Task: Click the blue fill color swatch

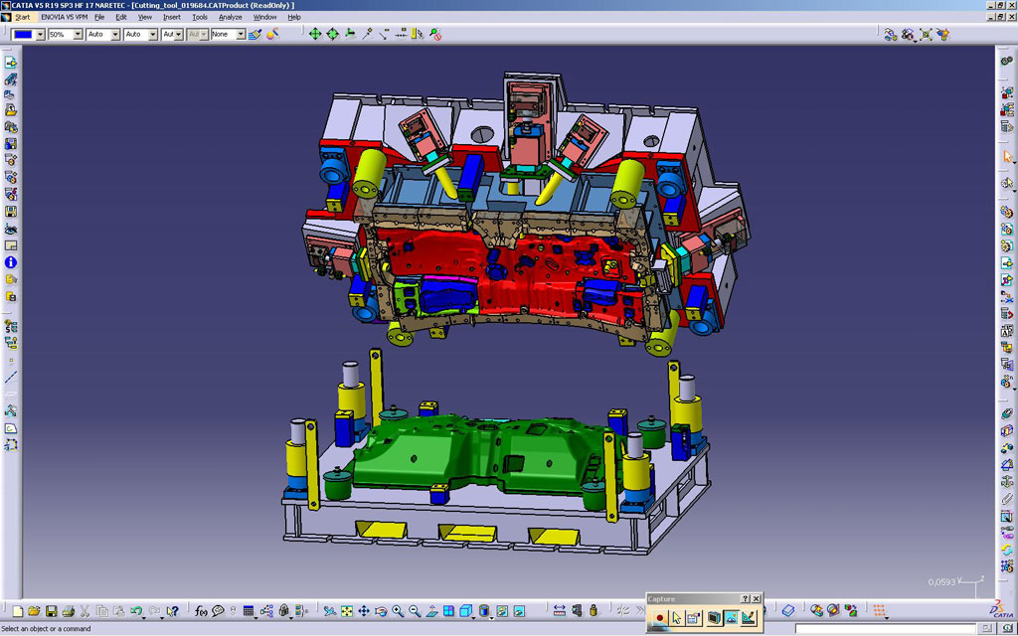Action: pyautogui.click(x=22, y=35)
